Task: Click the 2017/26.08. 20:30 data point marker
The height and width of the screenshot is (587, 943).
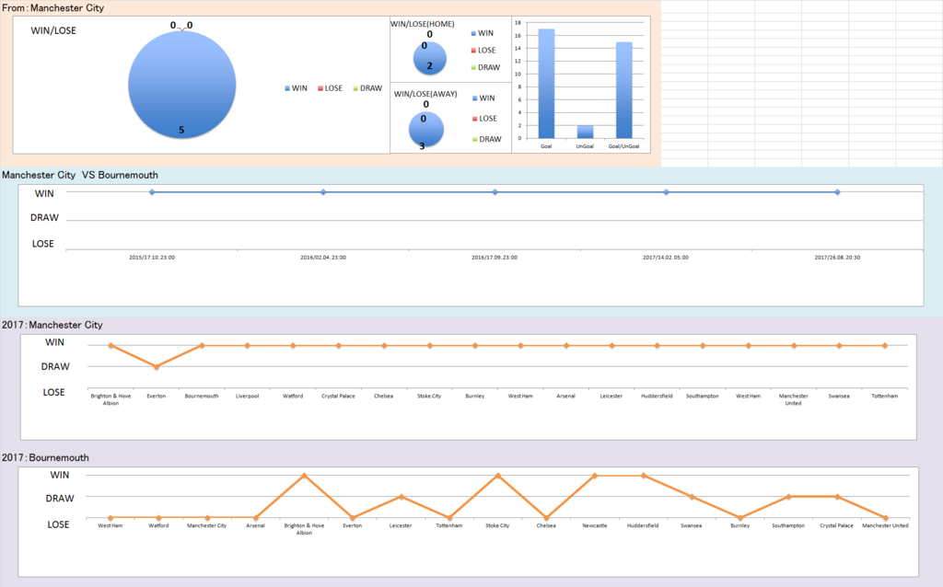Action: click(837, 192)
